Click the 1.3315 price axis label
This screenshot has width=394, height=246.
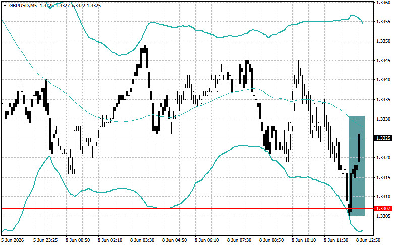[383, 178]
